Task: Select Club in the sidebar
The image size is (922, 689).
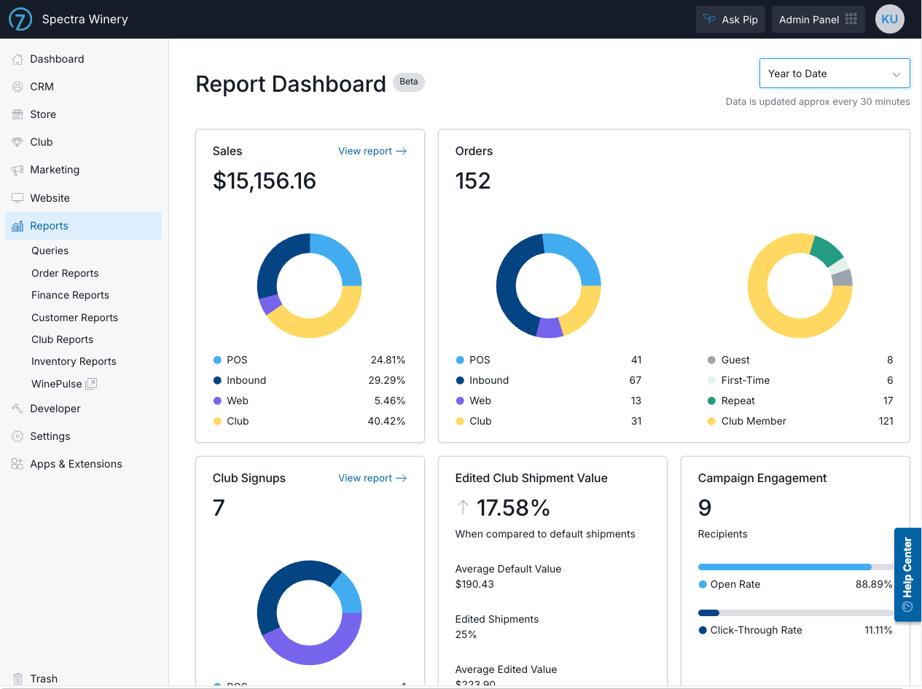Action: pos(84,142)
